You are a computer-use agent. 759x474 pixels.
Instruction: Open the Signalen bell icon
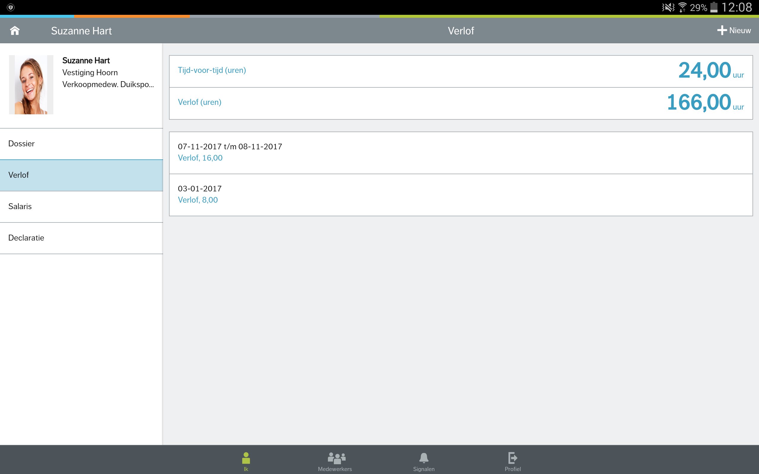coord(424,458)
